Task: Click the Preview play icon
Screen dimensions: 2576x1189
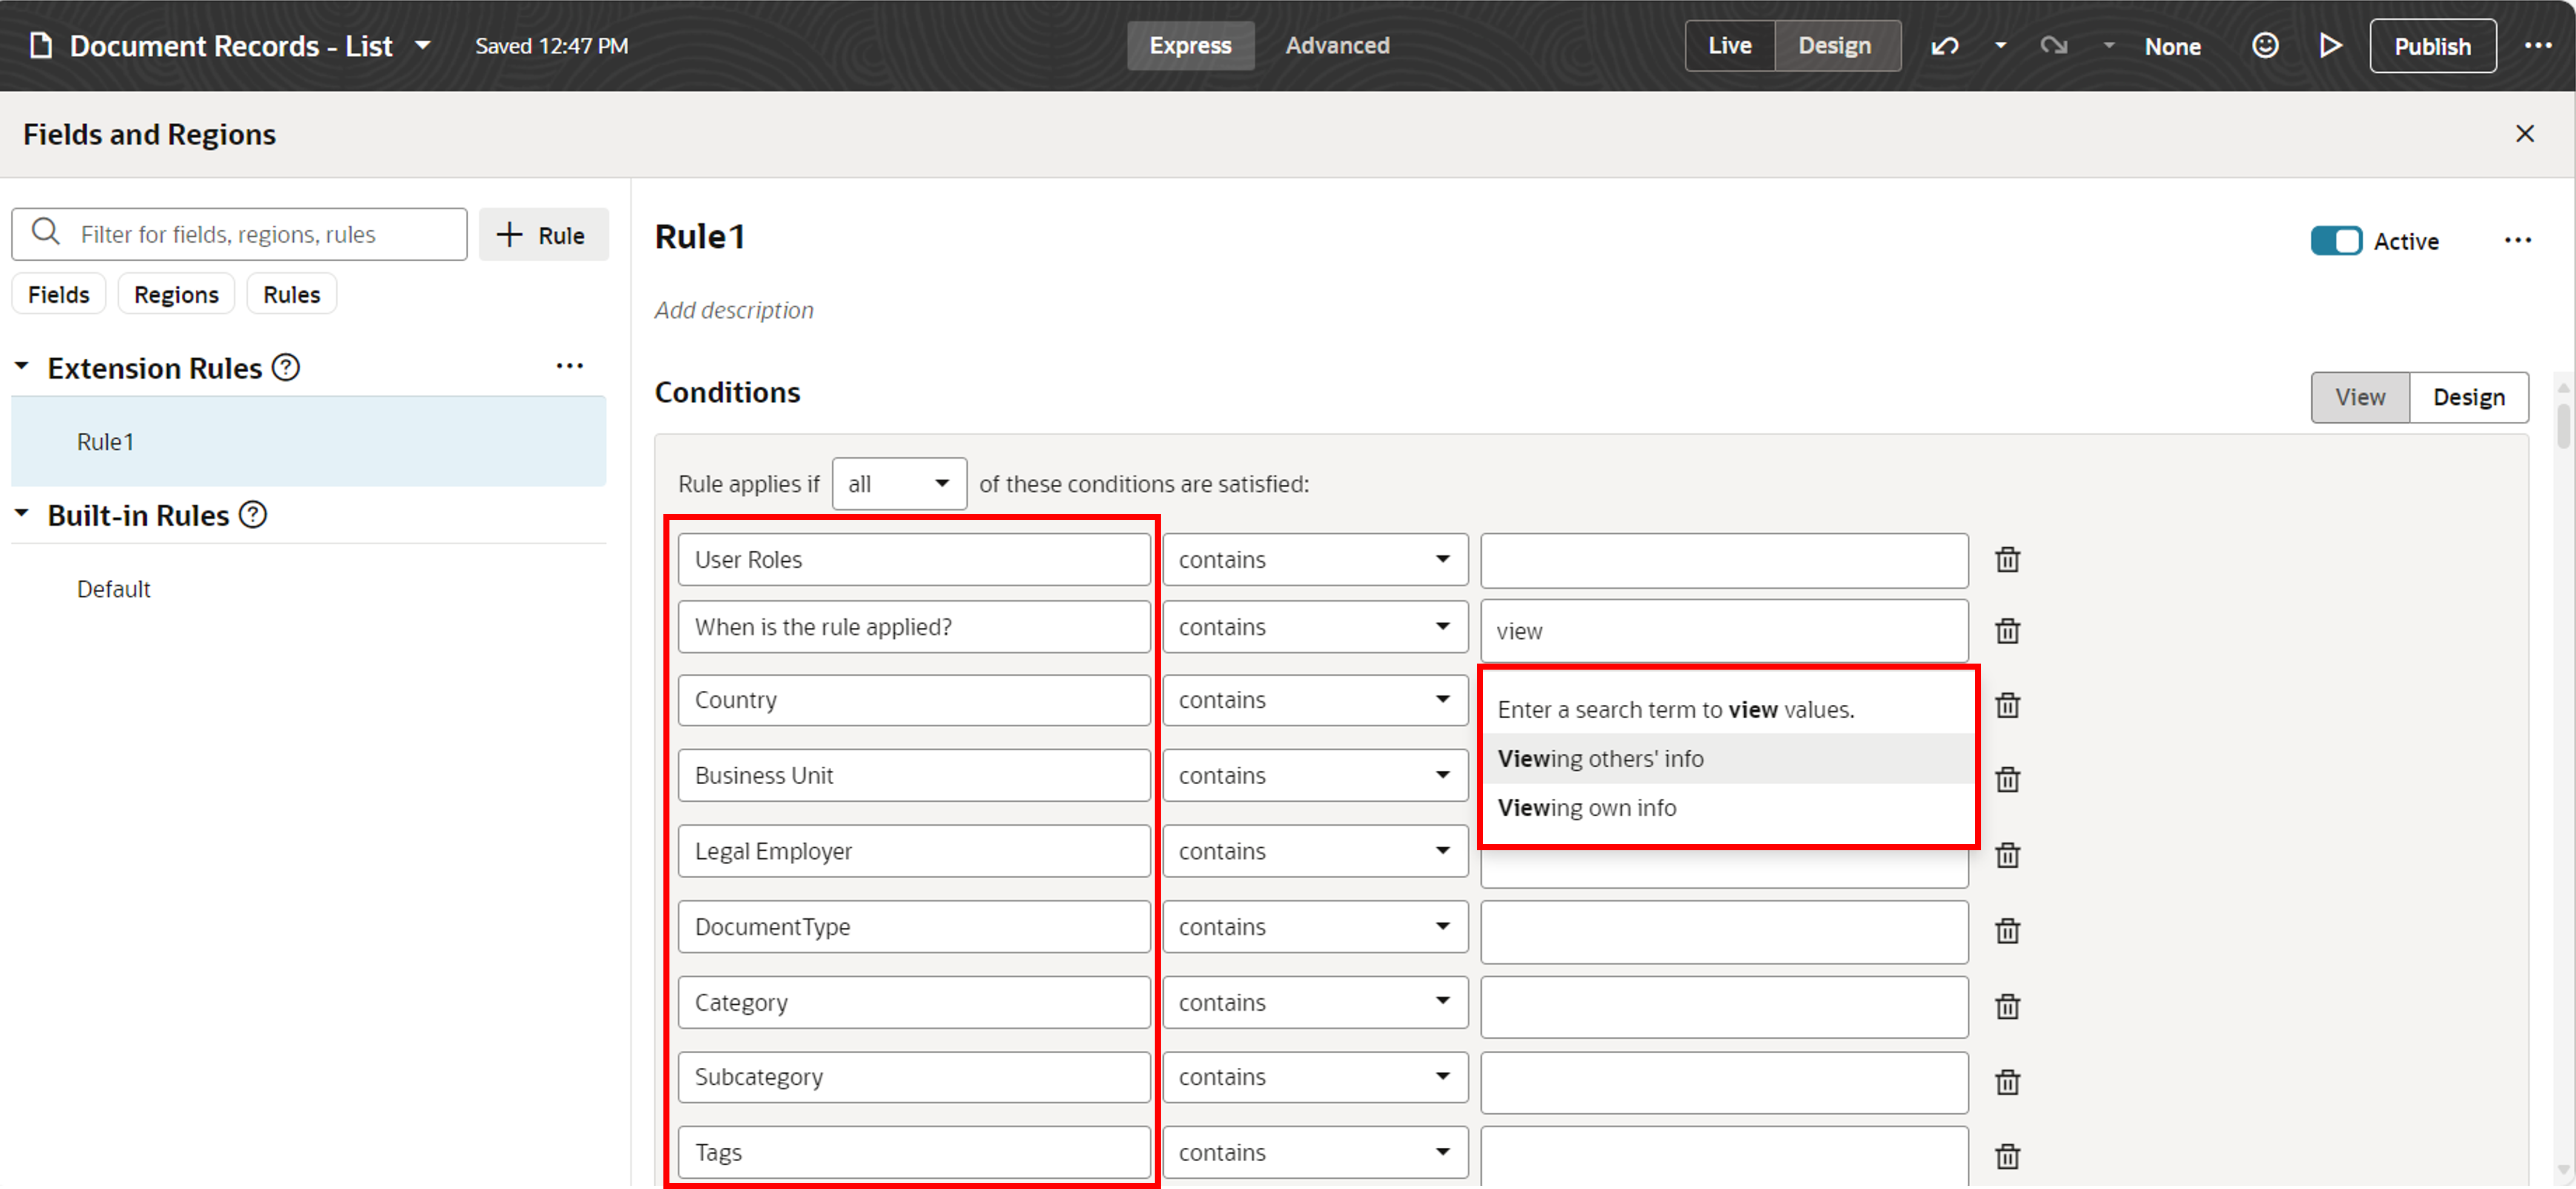Action: tap(2330, 46)
